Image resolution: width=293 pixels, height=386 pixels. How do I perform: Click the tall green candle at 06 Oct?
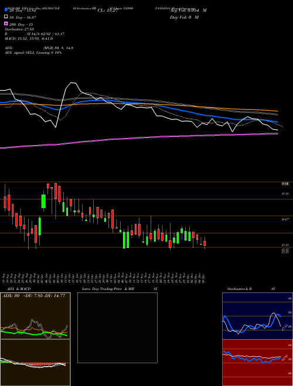(43, 201)
